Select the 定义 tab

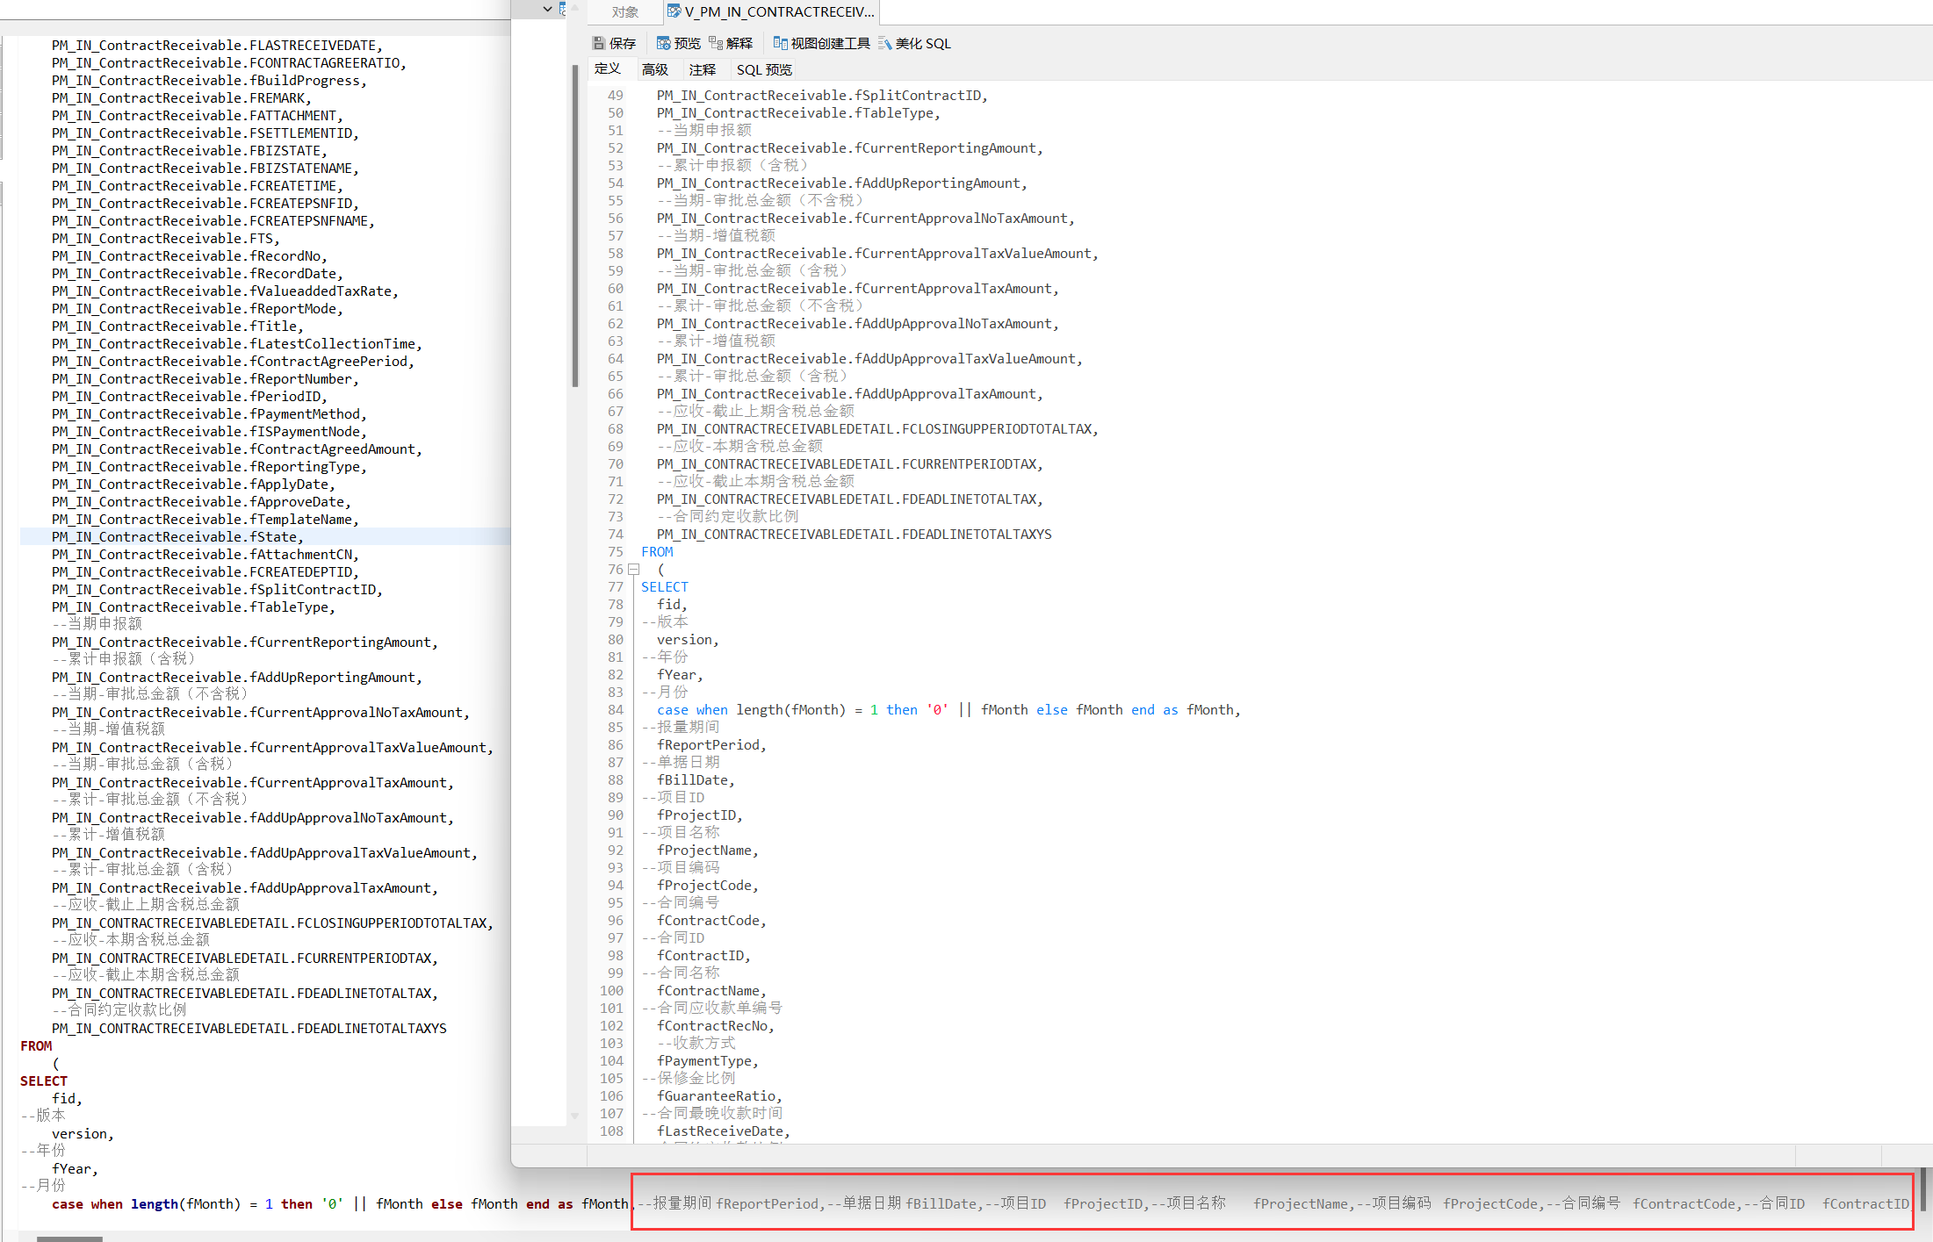click(609, 69)
